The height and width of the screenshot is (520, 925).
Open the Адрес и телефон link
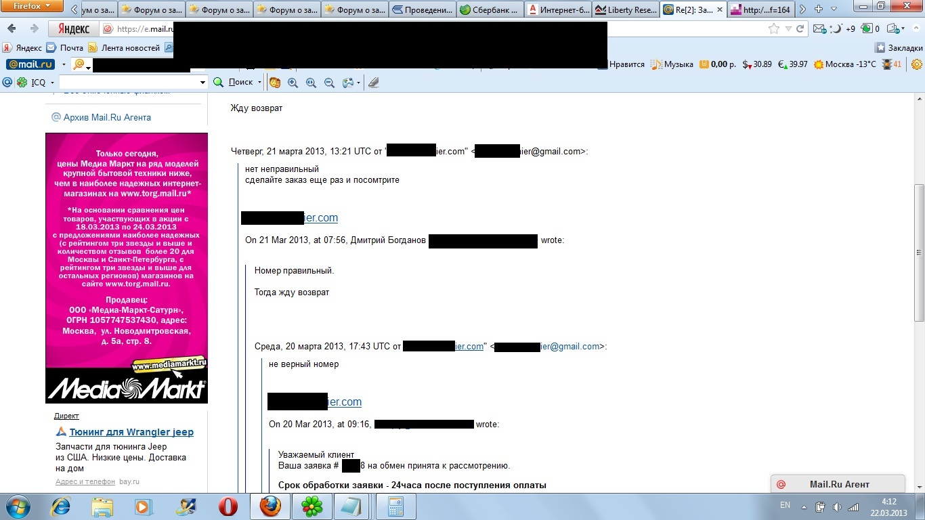click(85, 481)
